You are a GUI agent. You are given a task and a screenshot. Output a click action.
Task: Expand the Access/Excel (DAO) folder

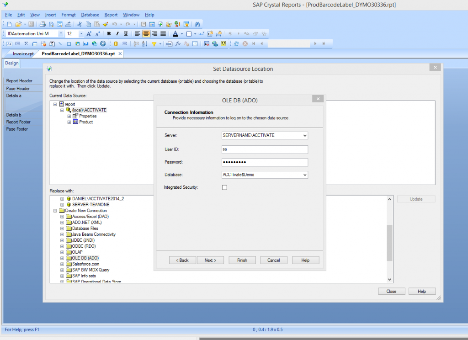(62, 217)
